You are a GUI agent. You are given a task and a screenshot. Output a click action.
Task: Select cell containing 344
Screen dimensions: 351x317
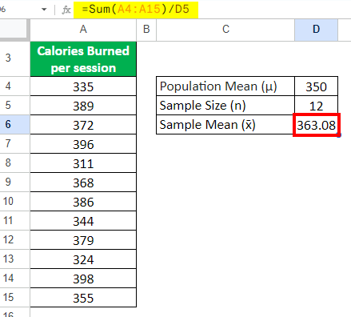point(83,221)
